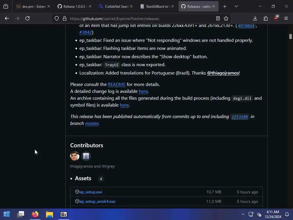Toggle reader view icon
This screenshot has width=293, height=220.
(x=218, y=18)
